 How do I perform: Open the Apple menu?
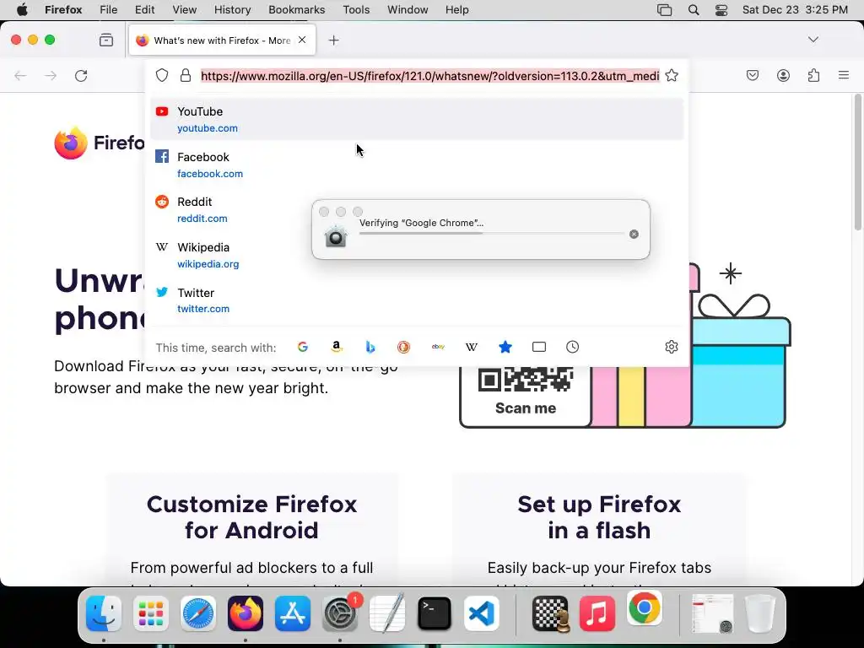coord(22,10)
